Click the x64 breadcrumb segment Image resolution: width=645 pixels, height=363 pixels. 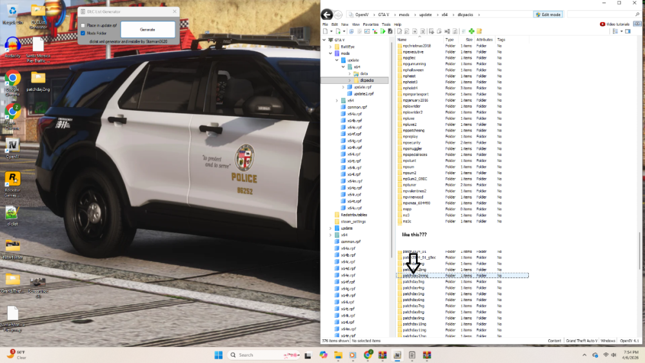click(444, 15)
